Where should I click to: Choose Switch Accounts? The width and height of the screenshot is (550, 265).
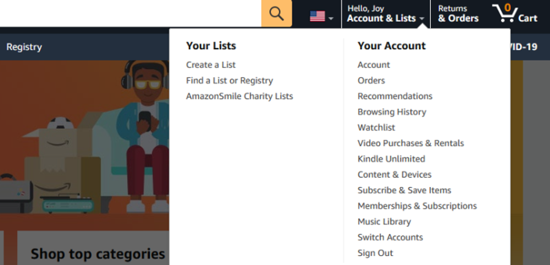390,238
